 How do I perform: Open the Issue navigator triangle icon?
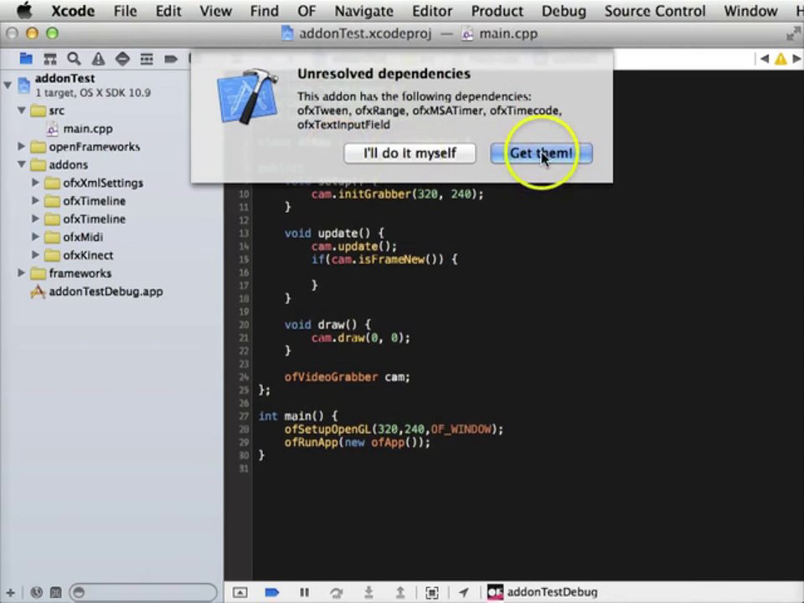[x=98, y=59]
